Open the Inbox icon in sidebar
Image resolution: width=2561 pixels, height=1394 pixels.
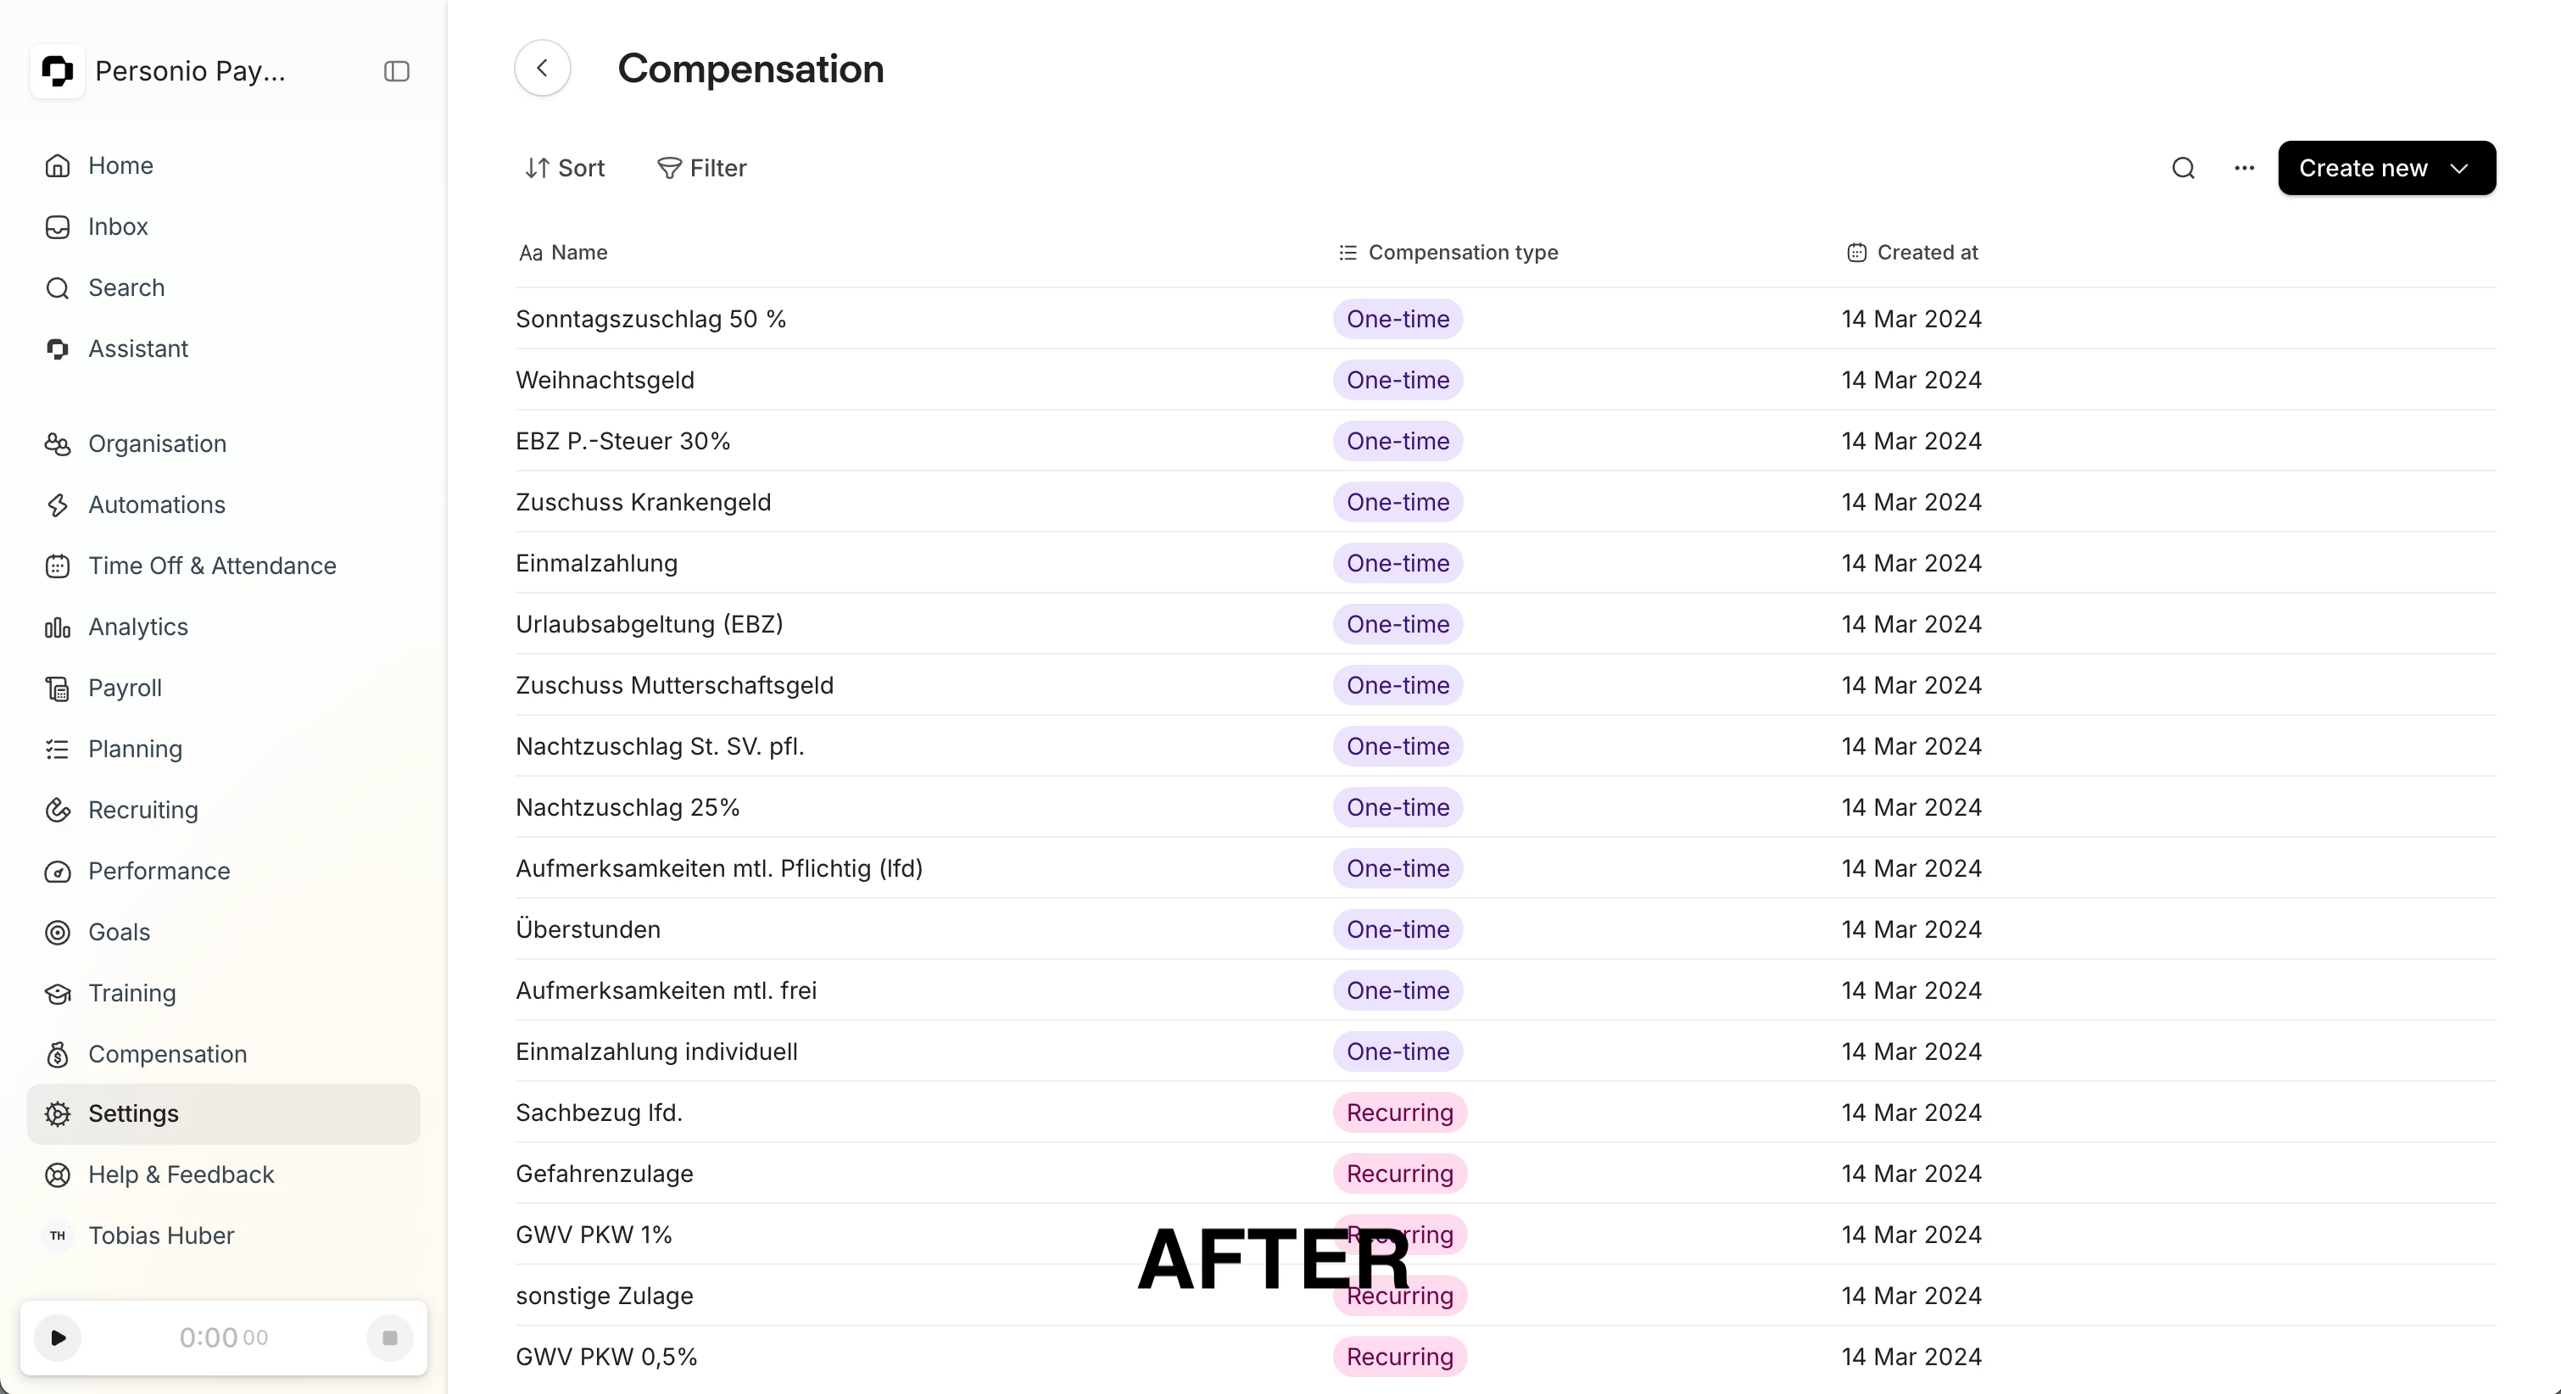point(58,226)
